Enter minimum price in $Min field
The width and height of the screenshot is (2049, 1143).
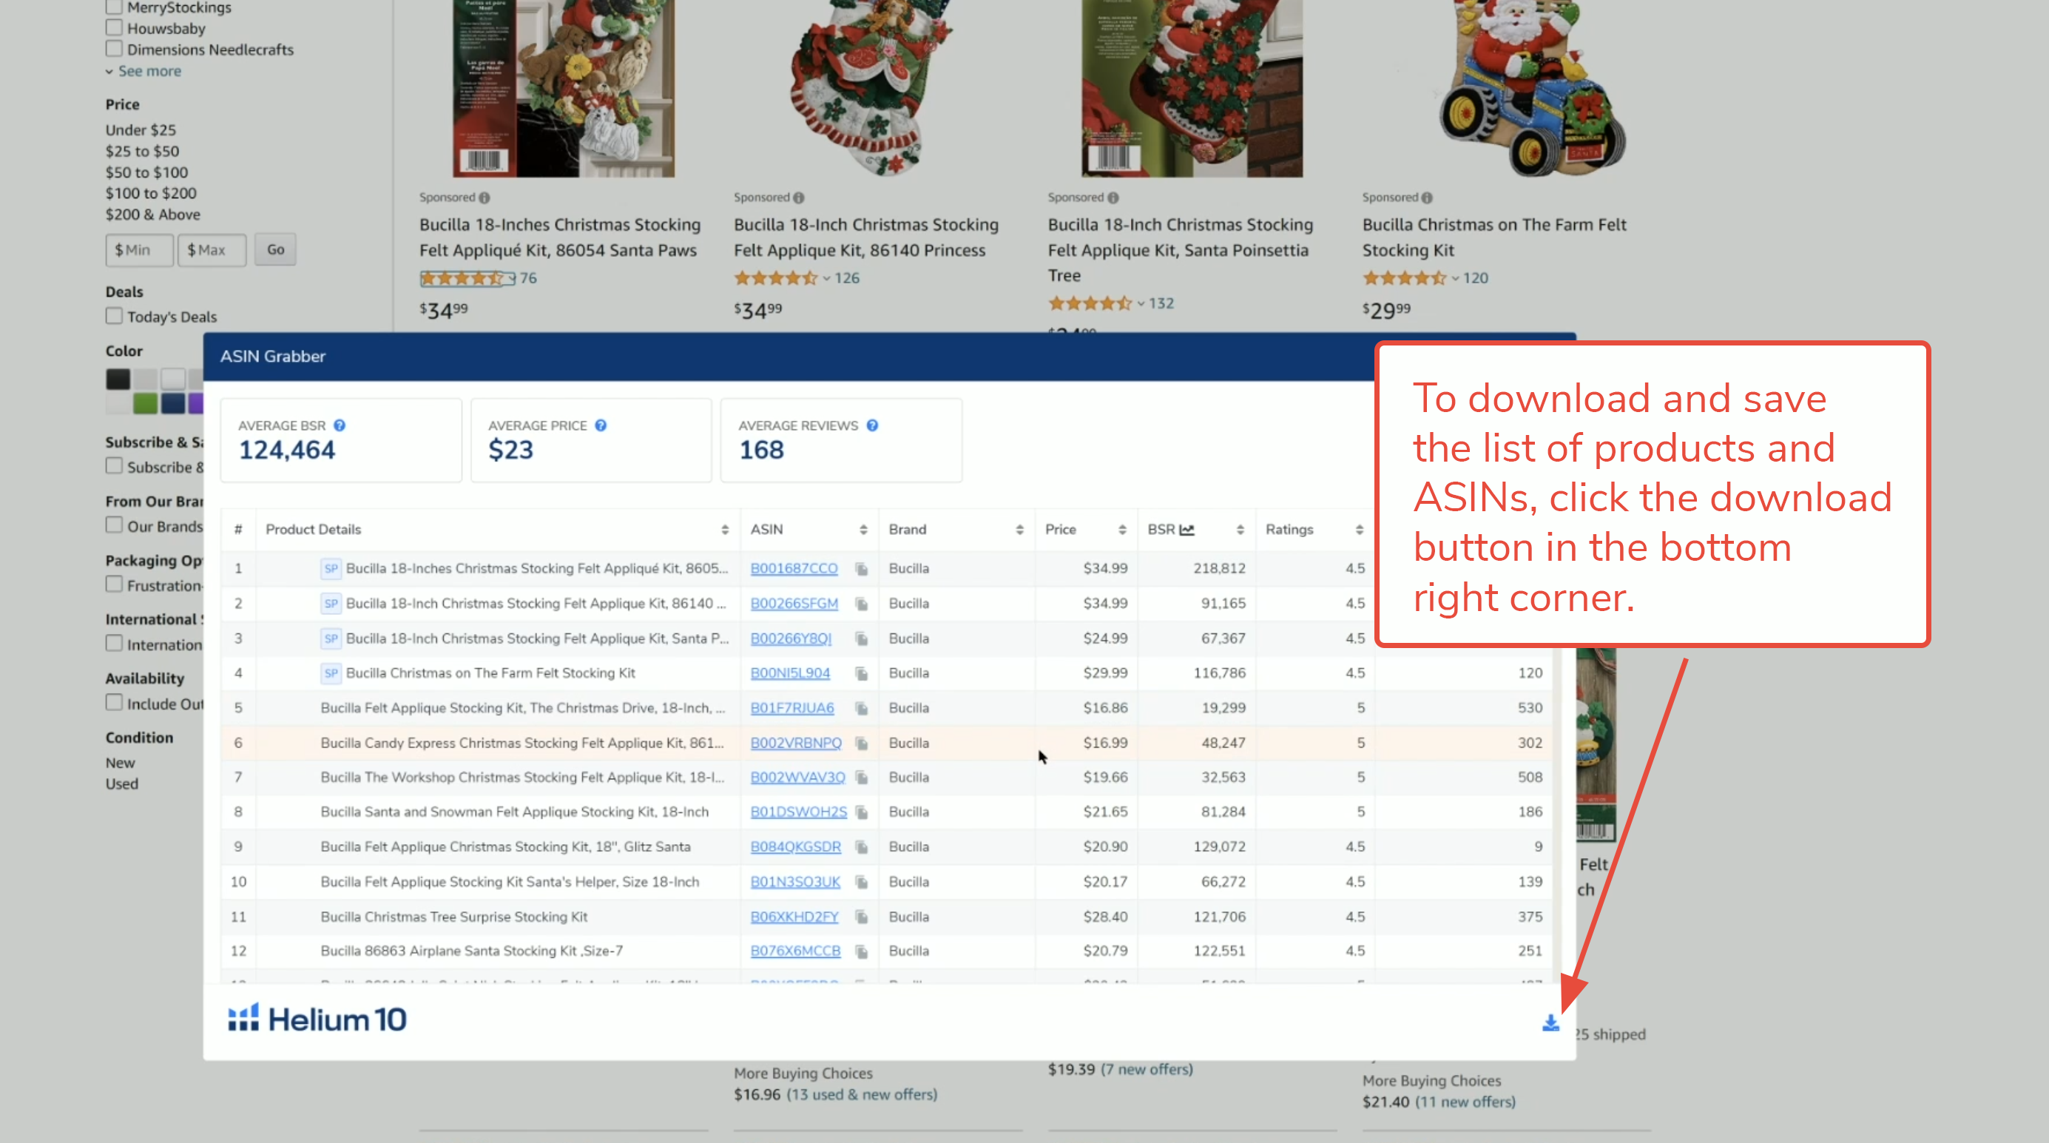click(x=139, y=248)
